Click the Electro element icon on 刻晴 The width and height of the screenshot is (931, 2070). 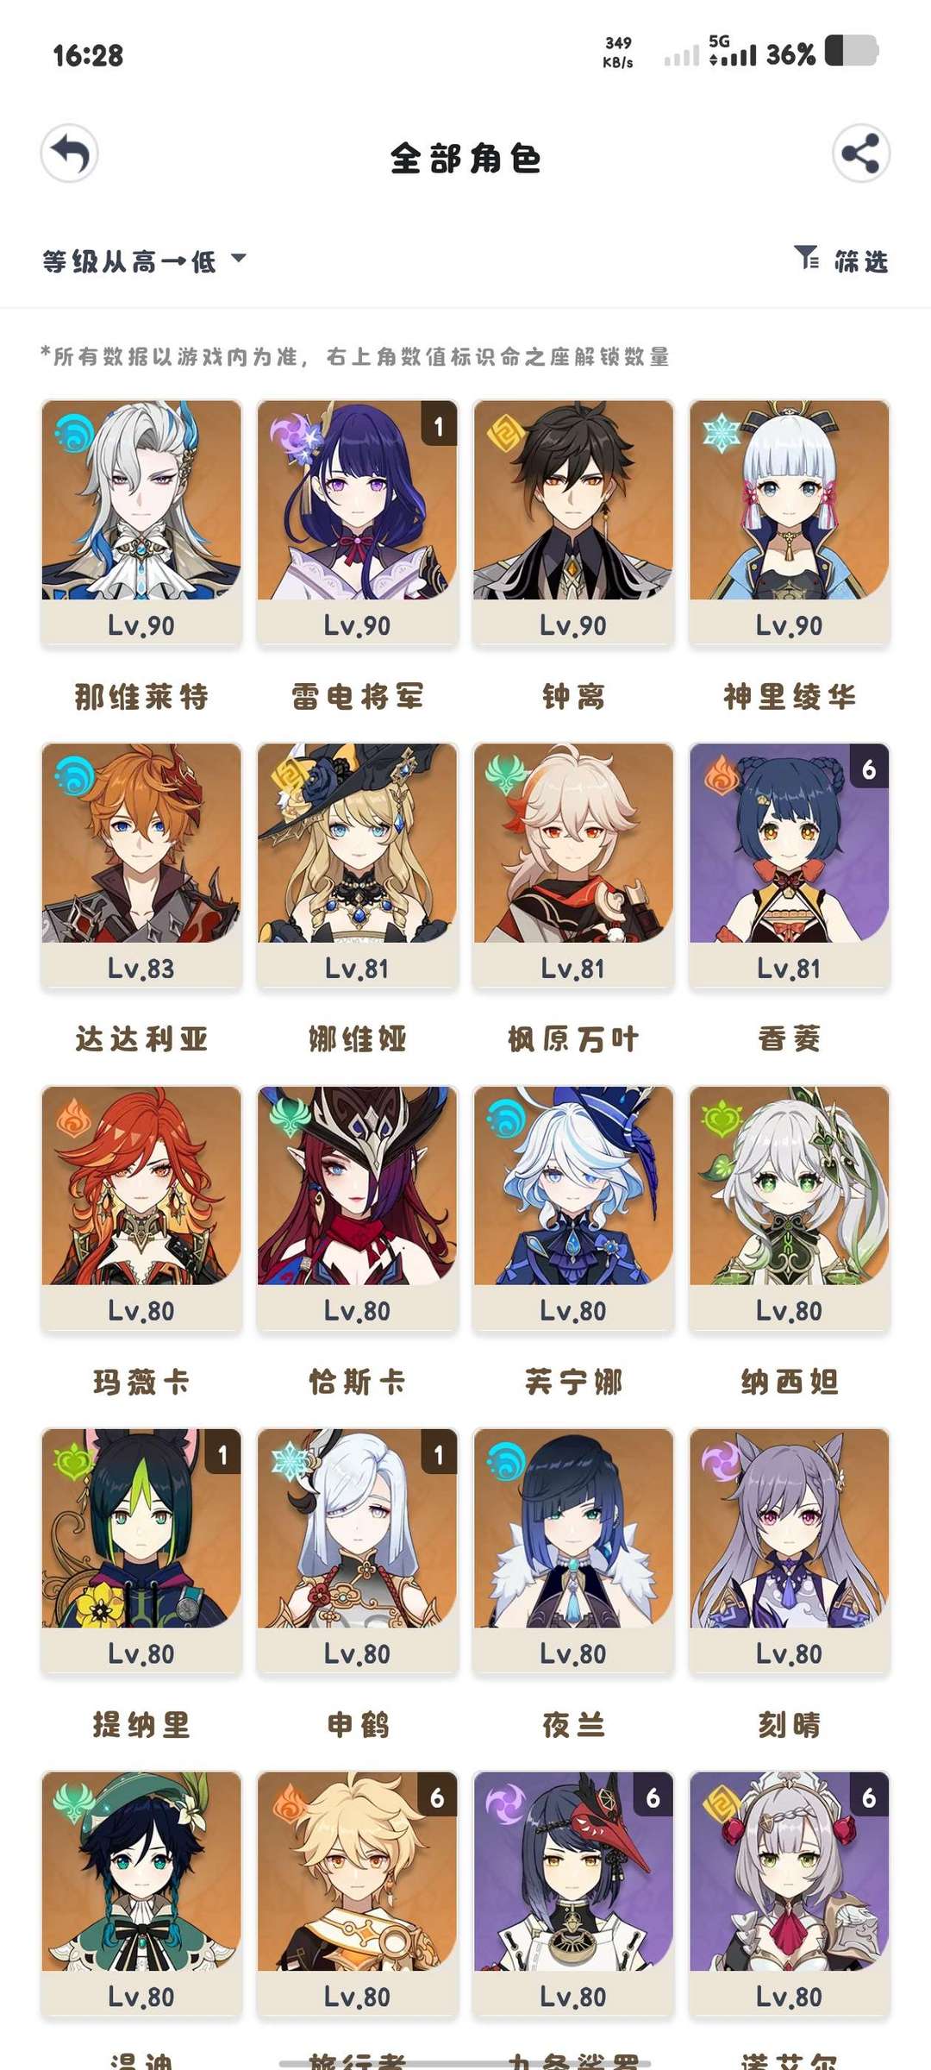pos(721,1460)
